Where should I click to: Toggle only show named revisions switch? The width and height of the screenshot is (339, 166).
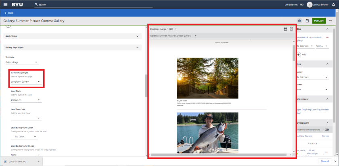tap(326, 130)
